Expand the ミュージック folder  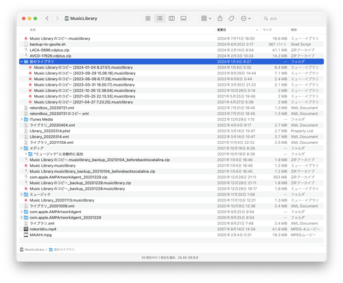click(x=21, y=195)
